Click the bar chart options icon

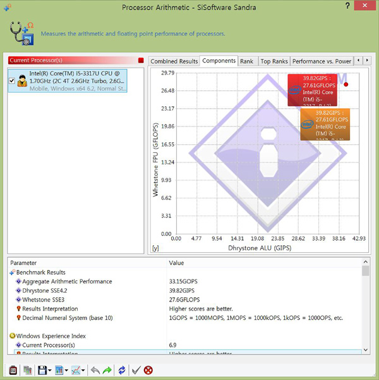pyautogui.click(x=59, y=370)
